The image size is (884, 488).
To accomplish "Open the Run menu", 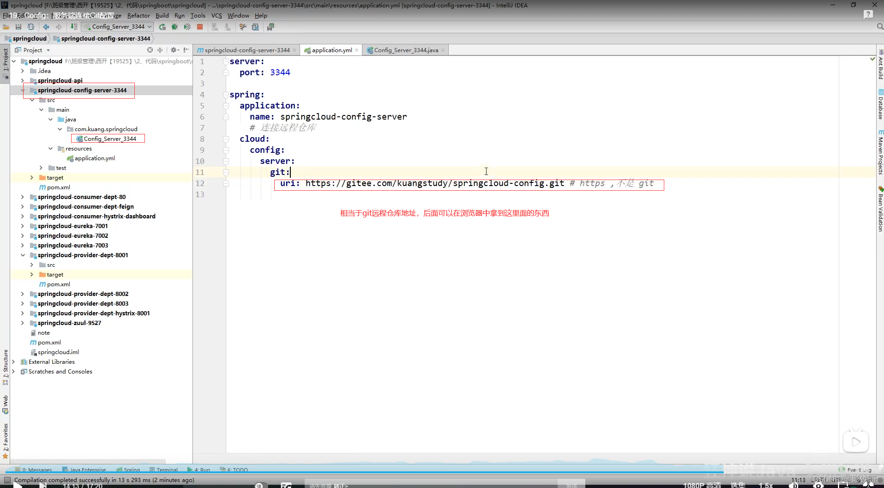I will pyautogui.click(x=180, y=15).
